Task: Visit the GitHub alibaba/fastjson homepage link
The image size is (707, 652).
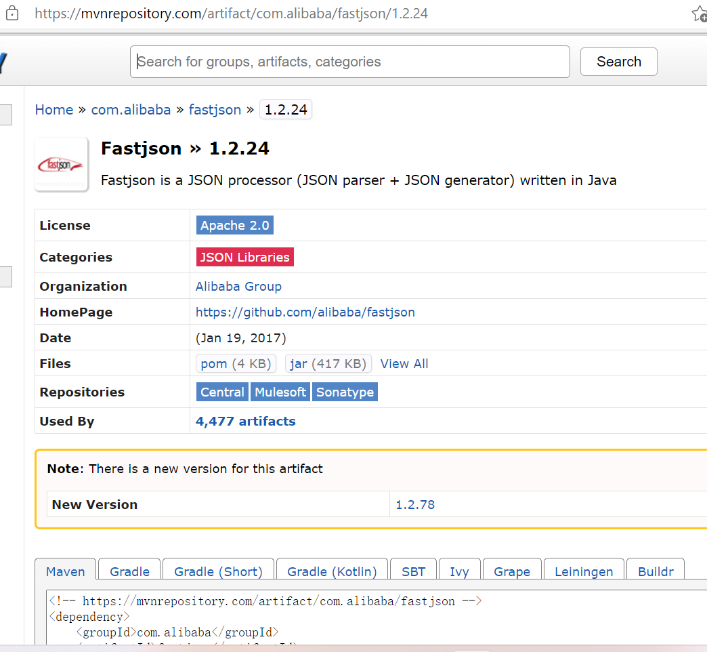Action: (305, 312)
